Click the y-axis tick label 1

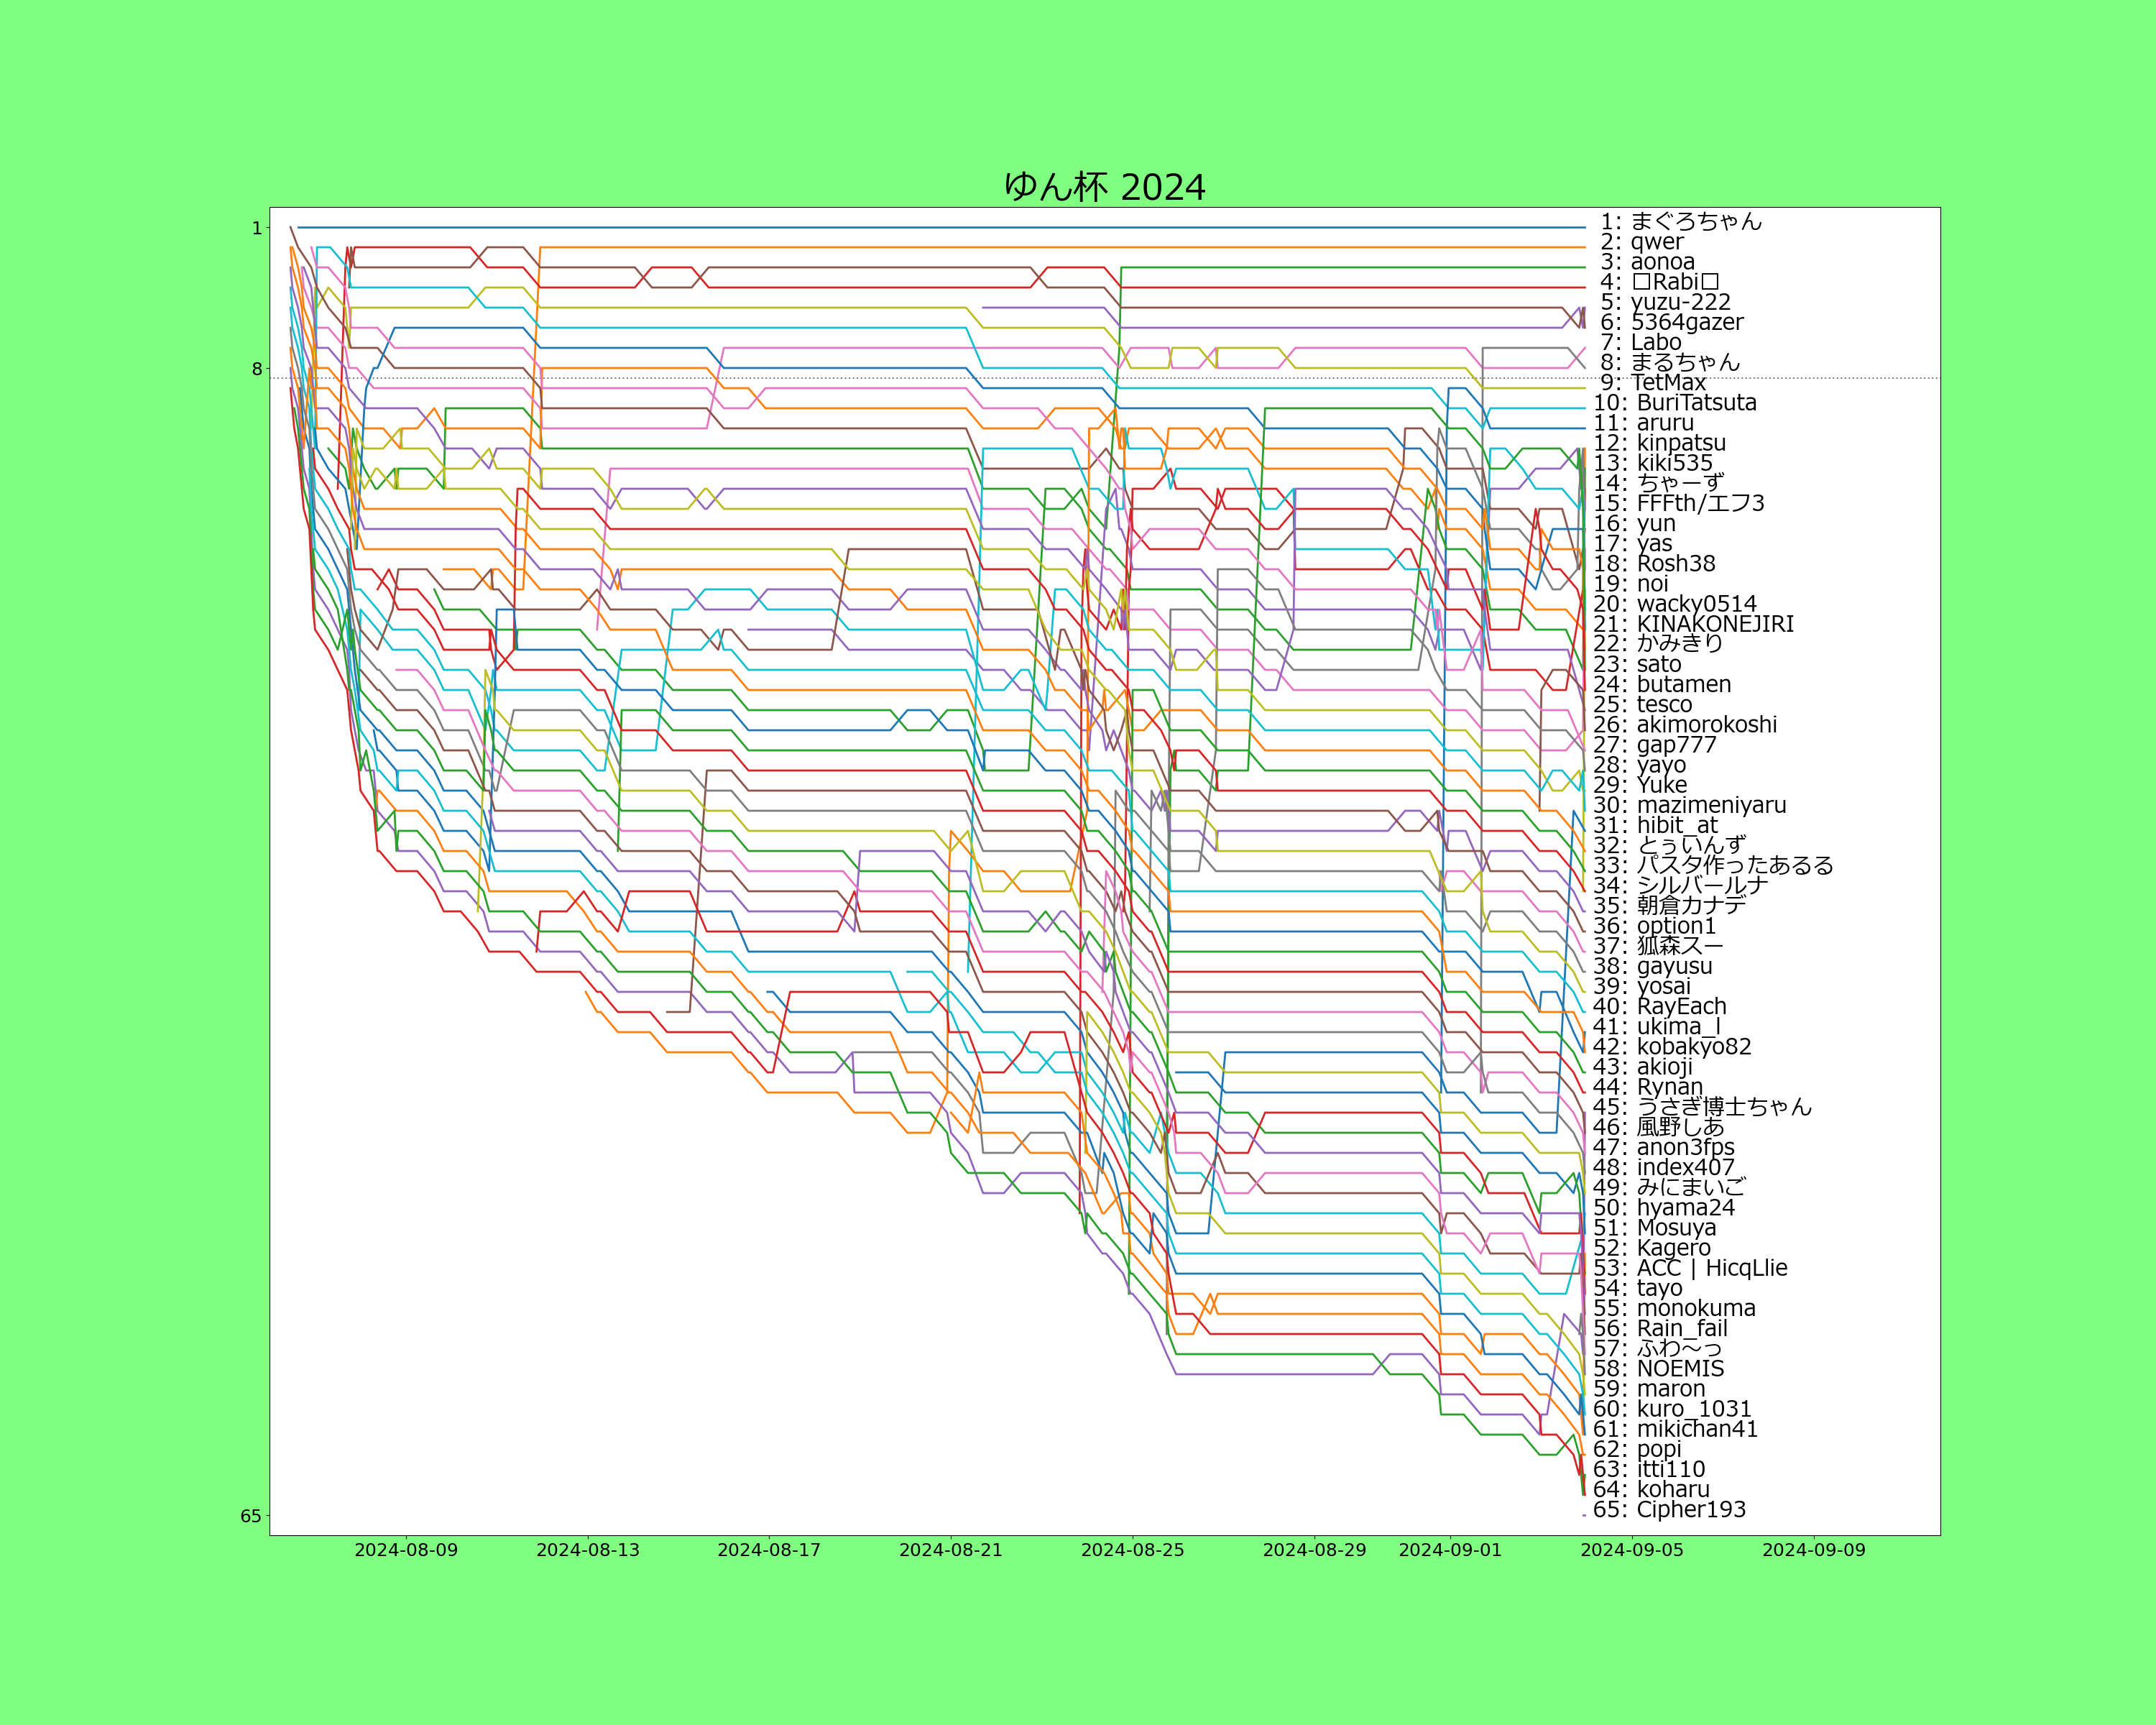(257, 228)
